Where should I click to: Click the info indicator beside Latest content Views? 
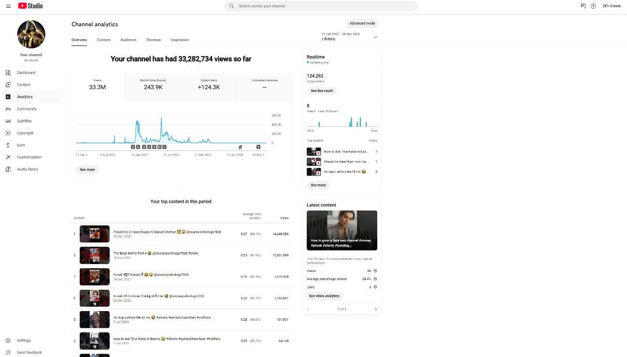point(375,271)
